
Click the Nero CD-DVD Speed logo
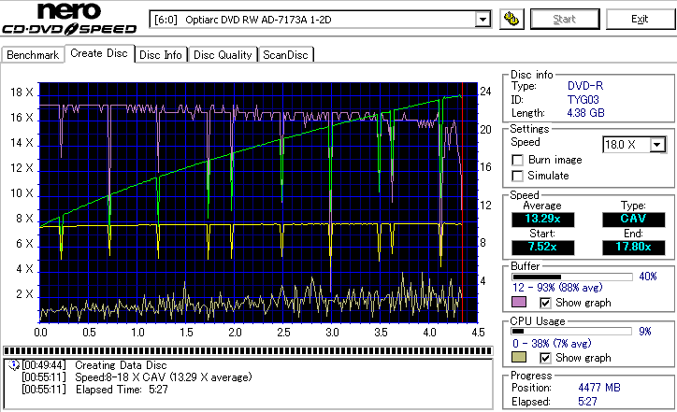[x=70, y=21]
